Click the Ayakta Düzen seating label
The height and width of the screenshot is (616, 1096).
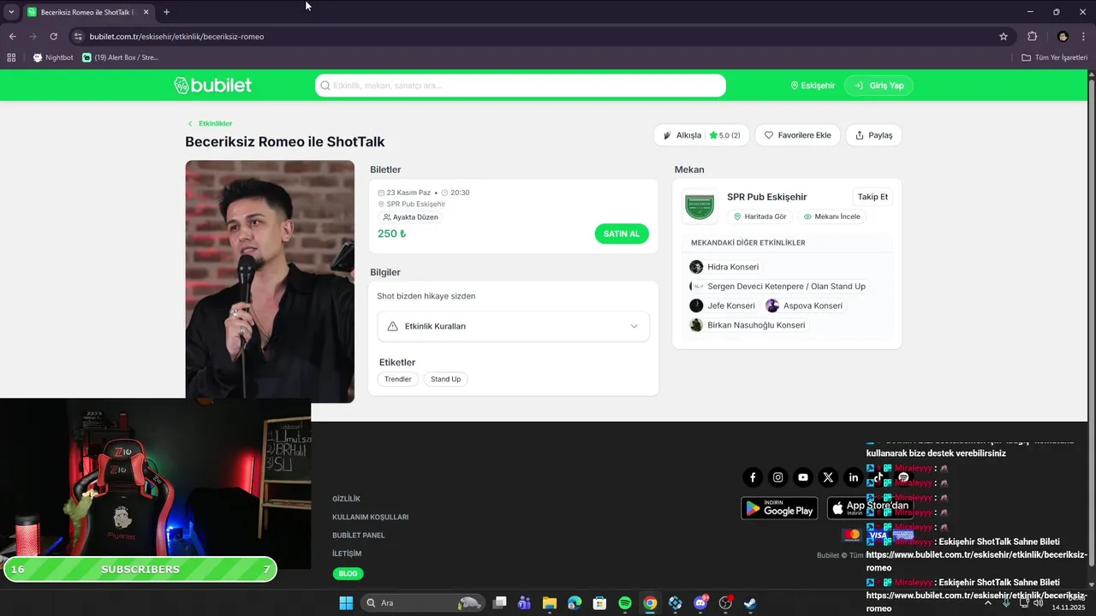coord(411,217)
